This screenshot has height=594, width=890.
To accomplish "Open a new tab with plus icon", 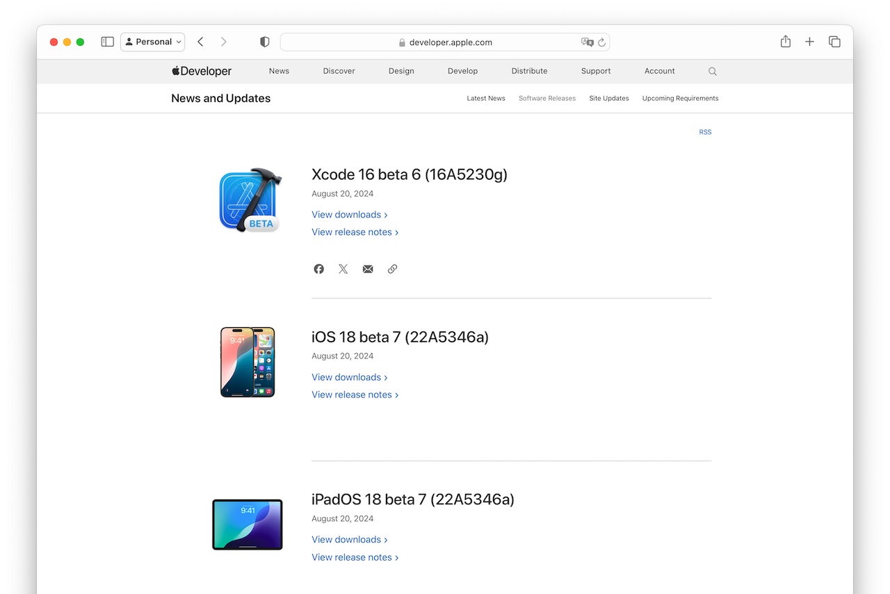I will point(809,42).
